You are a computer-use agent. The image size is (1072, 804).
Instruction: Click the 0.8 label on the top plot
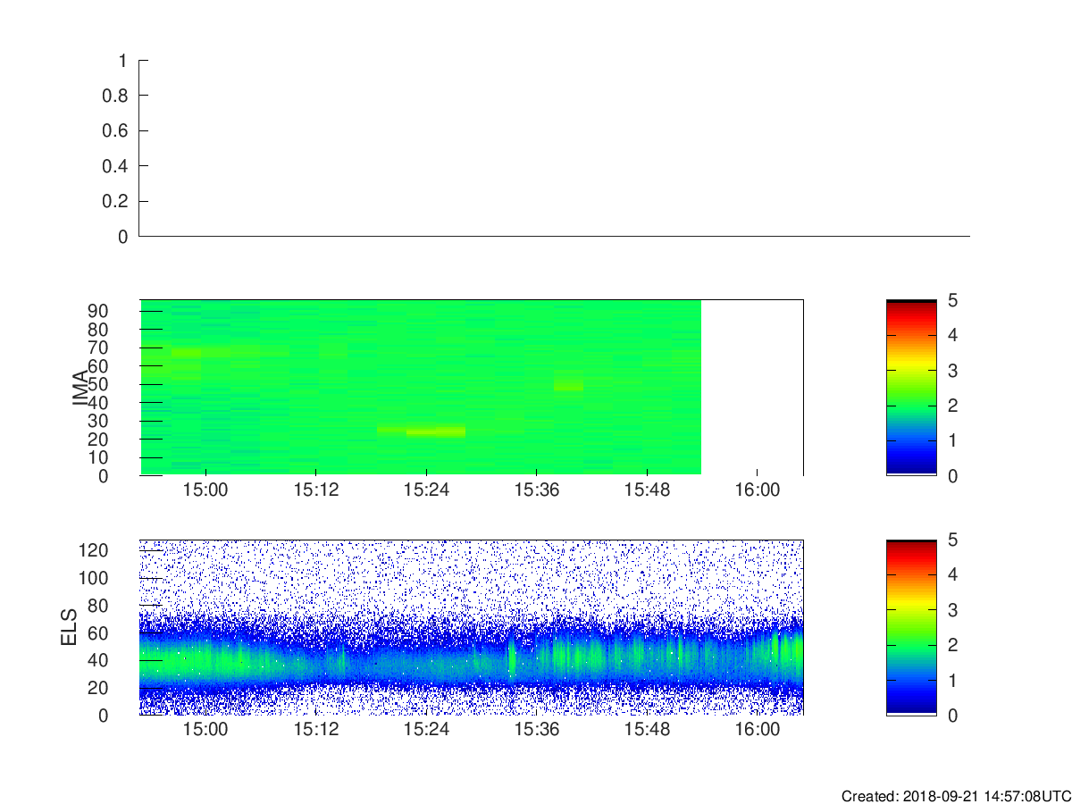117,96
